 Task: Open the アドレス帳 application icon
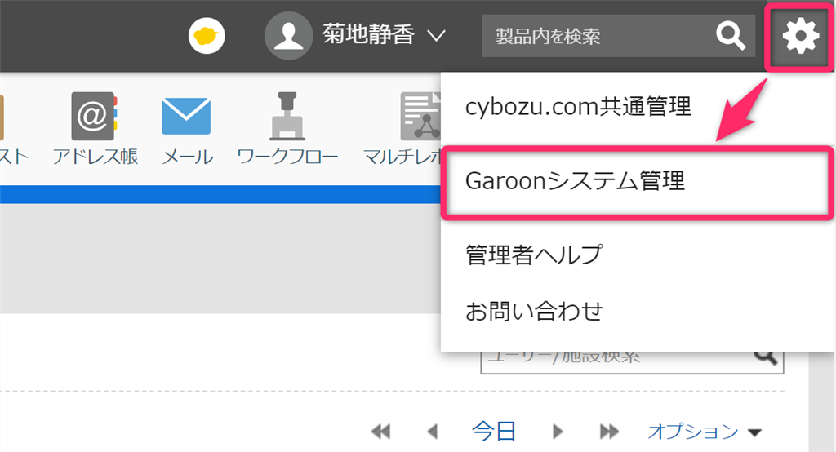coord(95,116)
